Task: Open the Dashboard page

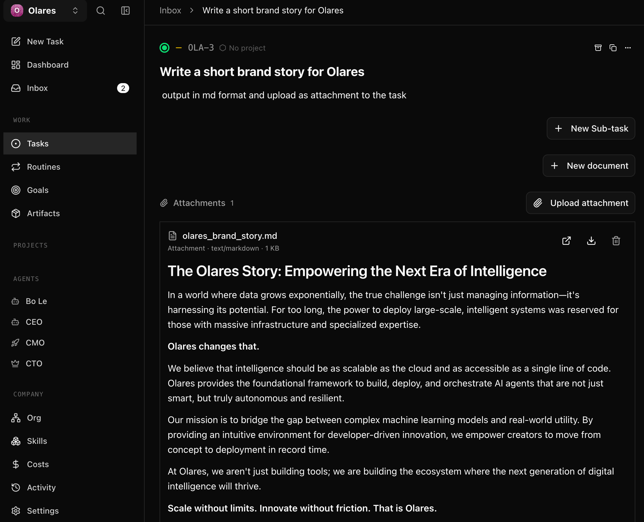Action: pos(70,65)
